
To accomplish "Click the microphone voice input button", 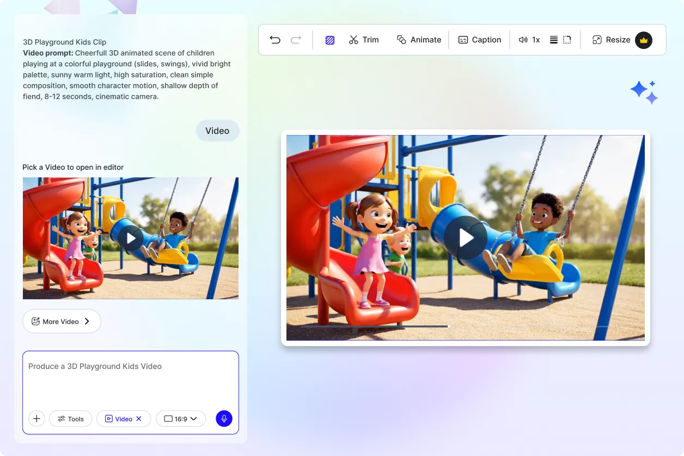I will pyautogui.click(x=224, y=418).
